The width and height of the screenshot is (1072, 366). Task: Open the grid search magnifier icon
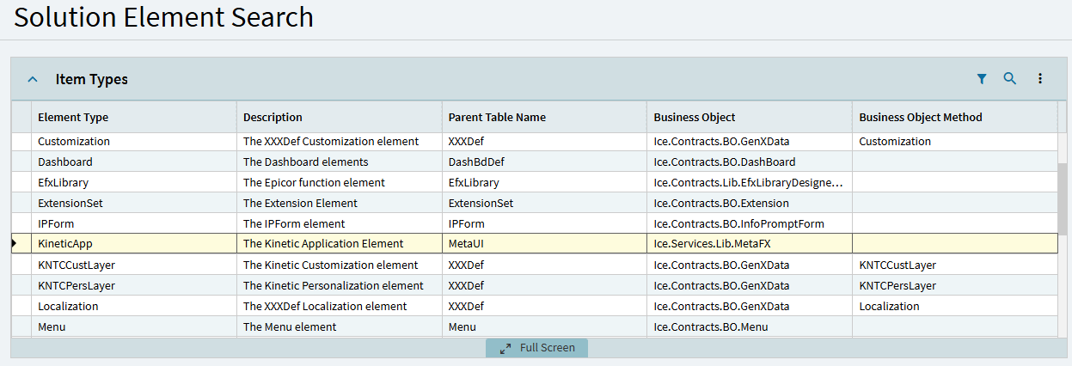pyautogui.click(x=1010, y=79)
